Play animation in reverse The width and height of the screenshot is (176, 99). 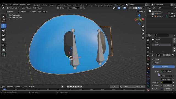point(73,87)
